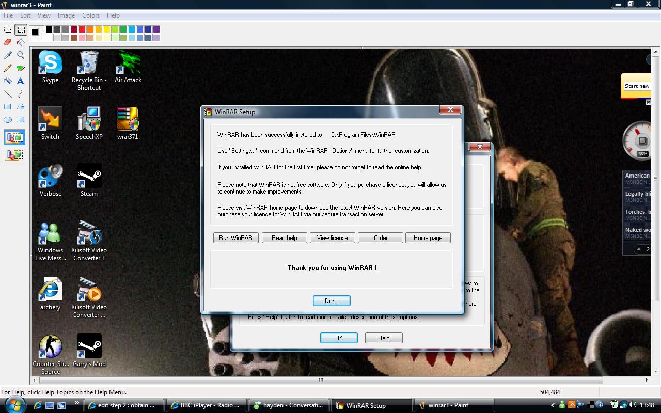Pick the red palette color
This screenshot has width=661, height=413.
click(x=82, y=29)
